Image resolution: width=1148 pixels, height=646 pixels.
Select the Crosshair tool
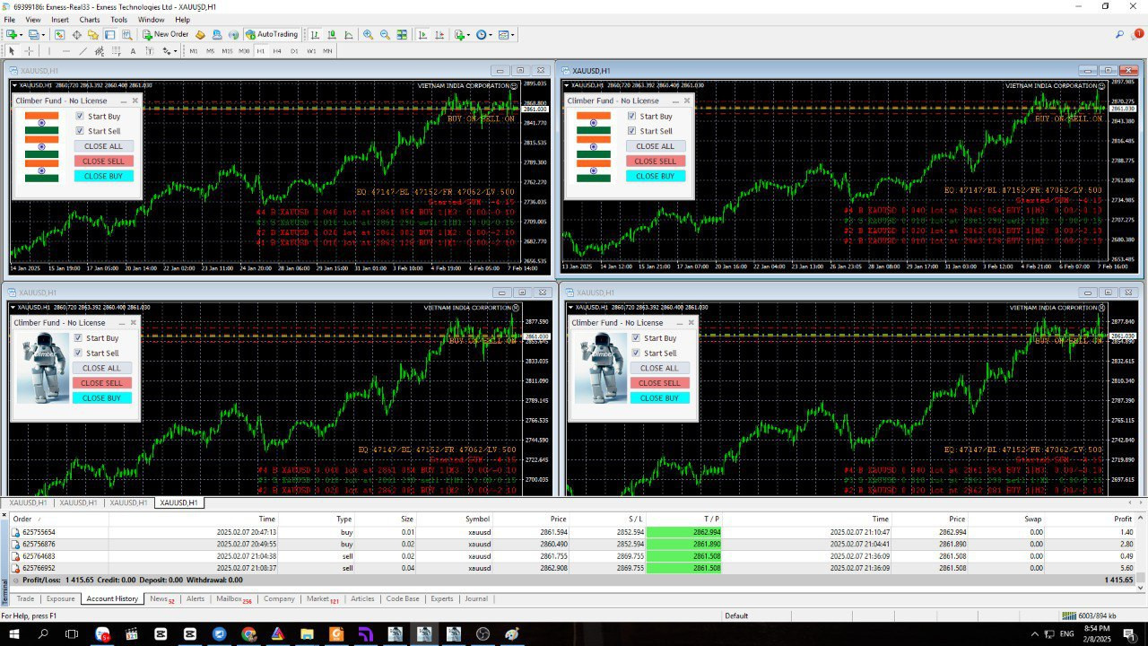(29, 51)
